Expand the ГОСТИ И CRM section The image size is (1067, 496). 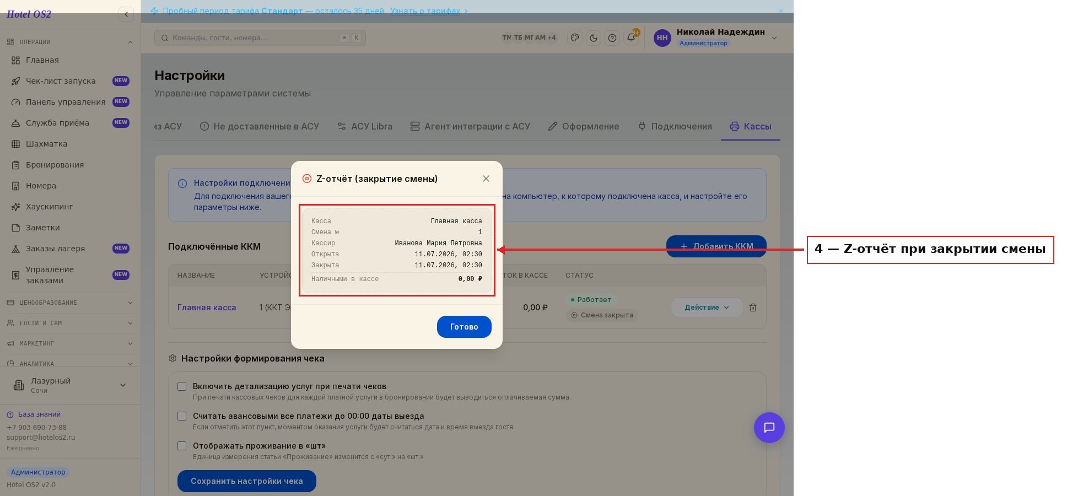[70, 323]
